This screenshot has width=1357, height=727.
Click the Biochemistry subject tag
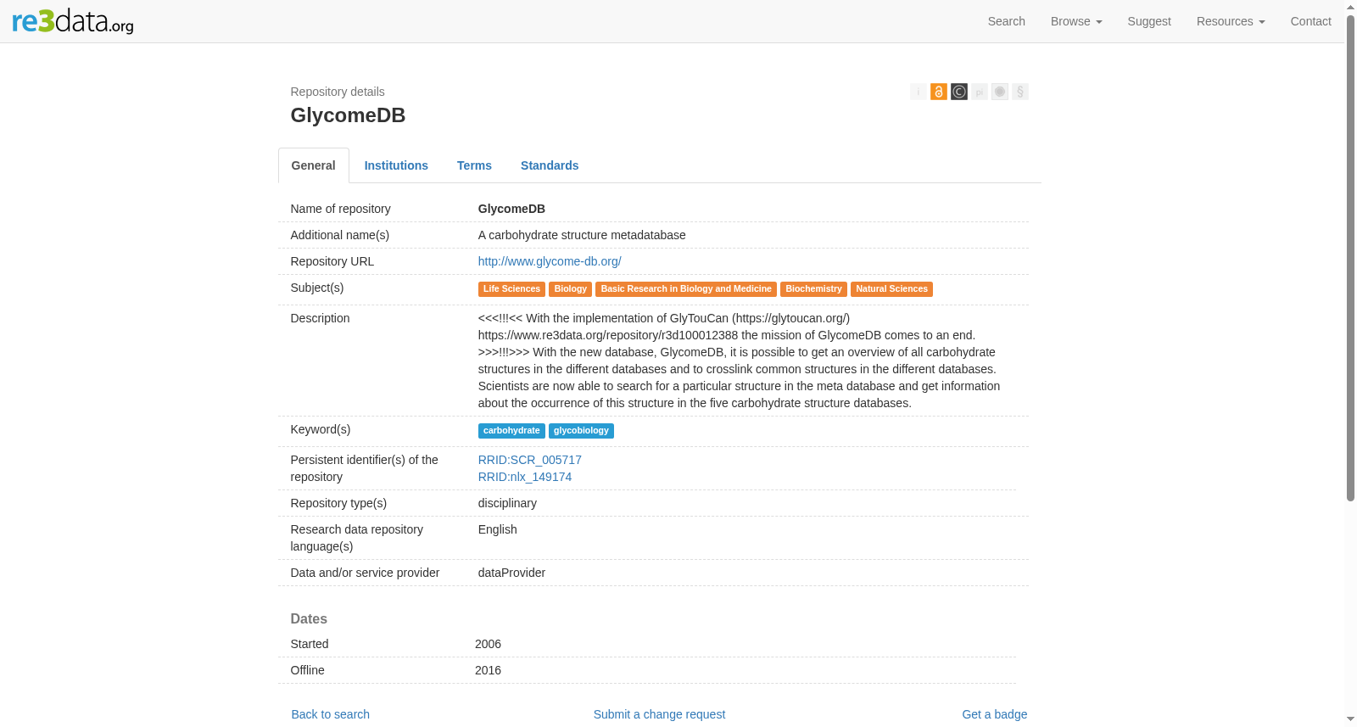click(x=814, y=289)
